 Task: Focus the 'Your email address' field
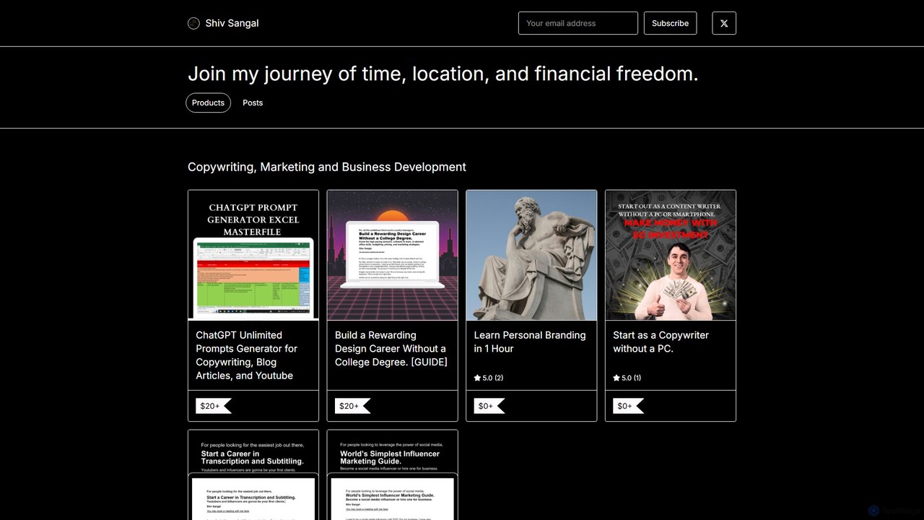pyautogui.click(x=578, y=23)
